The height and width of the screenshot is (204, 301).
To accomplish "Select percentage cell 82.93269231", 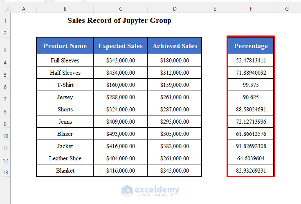I will (251, 171).
